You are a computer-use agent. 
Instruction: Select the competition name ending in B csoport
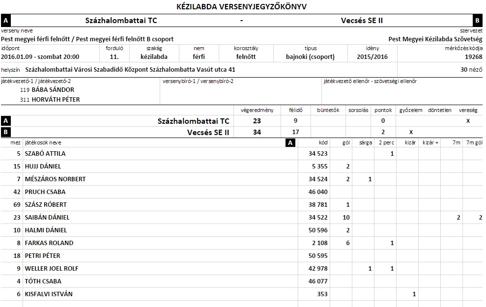pos(87,39)
